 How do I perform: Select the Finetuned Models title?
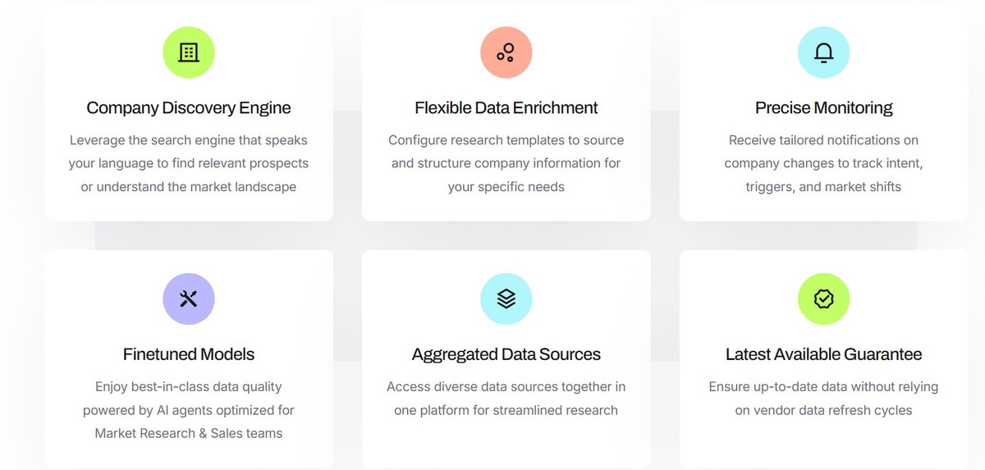(189, 354)
